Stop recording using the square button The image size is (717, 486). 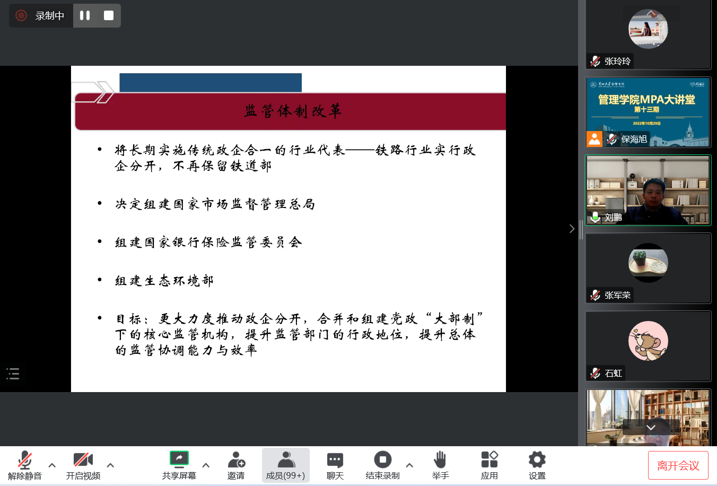109,15
